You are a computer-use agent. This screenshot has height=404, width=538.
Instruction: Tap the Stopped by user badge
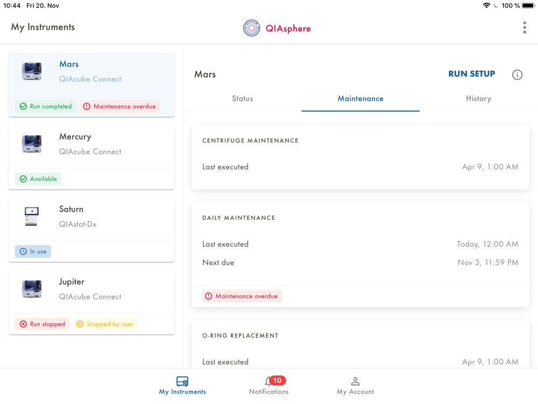point(105,324)
